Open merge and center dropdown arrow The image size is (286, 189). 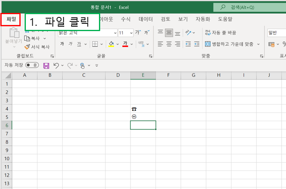258,44
